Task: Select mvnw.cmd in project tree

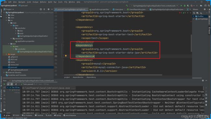Action: (x=13, y=65)
